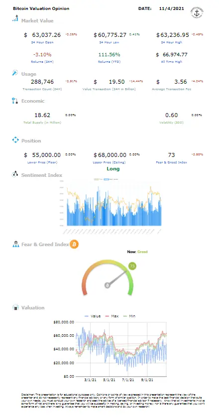Click the 3/1/21 date axis label
219x417 pixels.
[x=91, y=380]
